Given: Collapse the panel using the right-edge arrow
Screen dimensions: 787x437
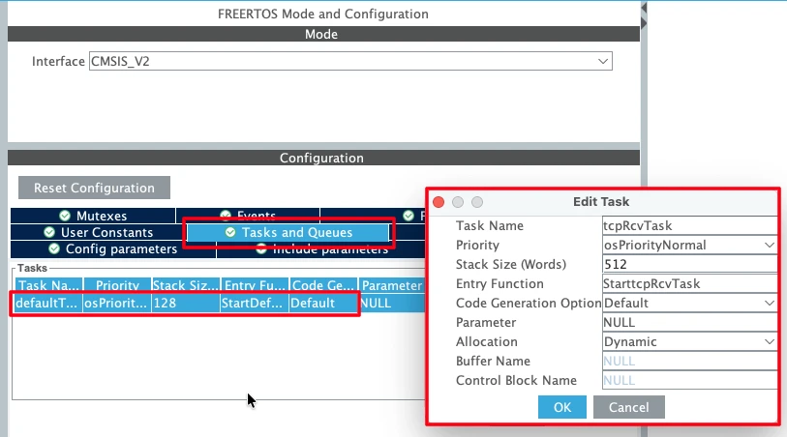Looking at the screenshot, I should (644, 23).
